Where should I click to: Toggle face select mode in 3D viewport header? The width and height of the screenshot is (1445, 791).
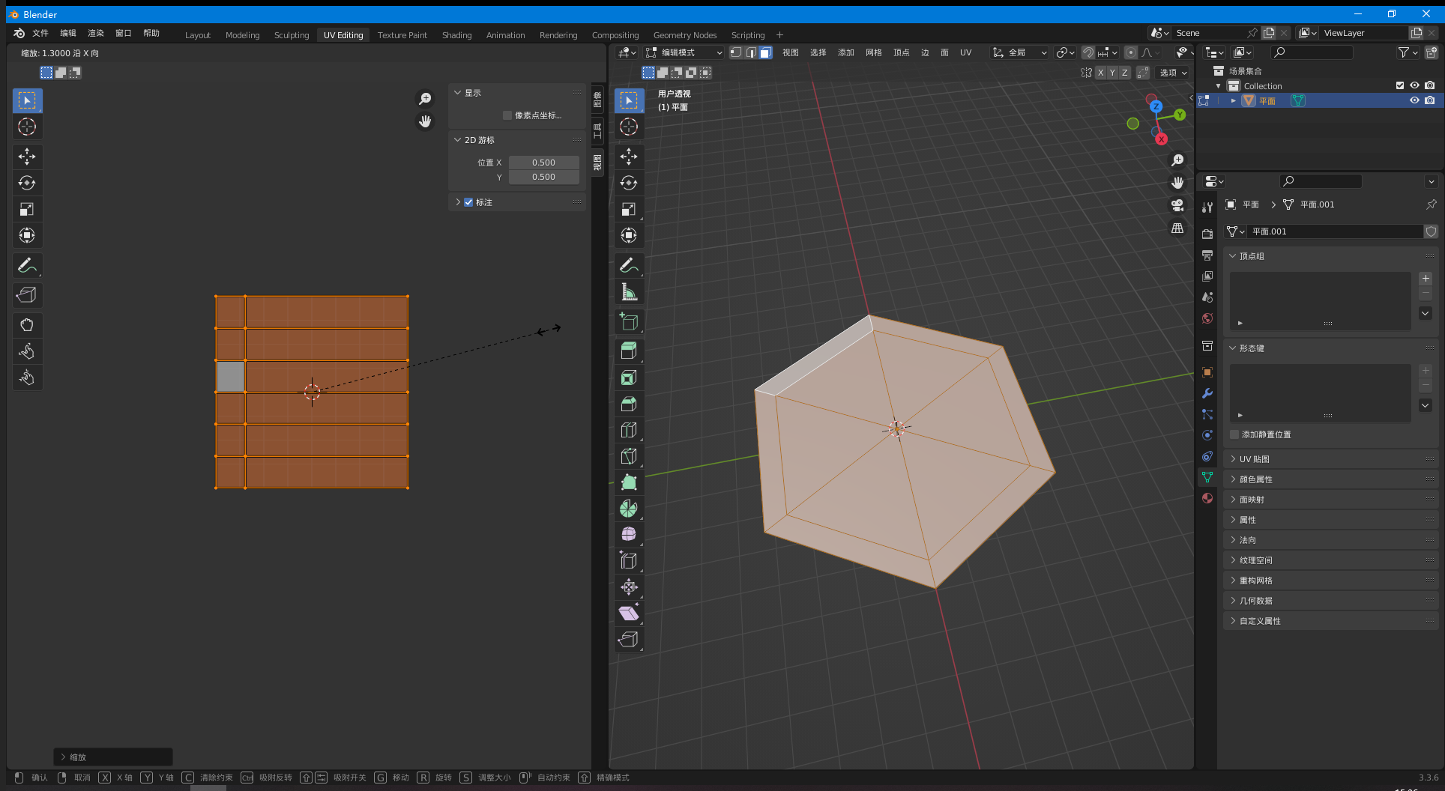pyautogui.click(x=765, y=52)
